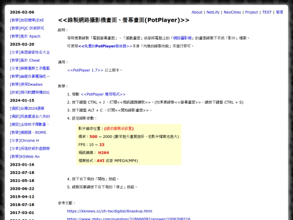Open the [資訊]民進黨過去八年 sidebar article
Viewport: 293px width, 220px height.
[x=30, y=117]
